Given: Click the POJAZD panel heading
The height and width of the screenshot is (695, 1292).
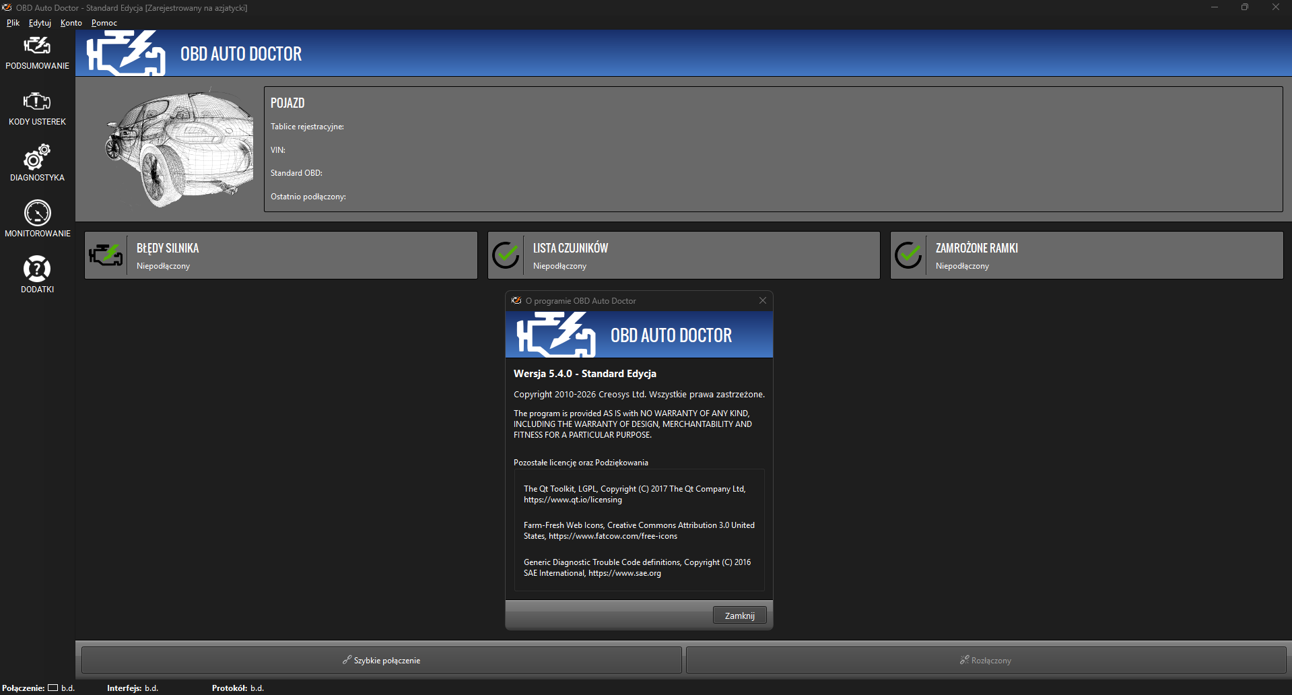Looking at the screenshot, I should coord(287,103).
